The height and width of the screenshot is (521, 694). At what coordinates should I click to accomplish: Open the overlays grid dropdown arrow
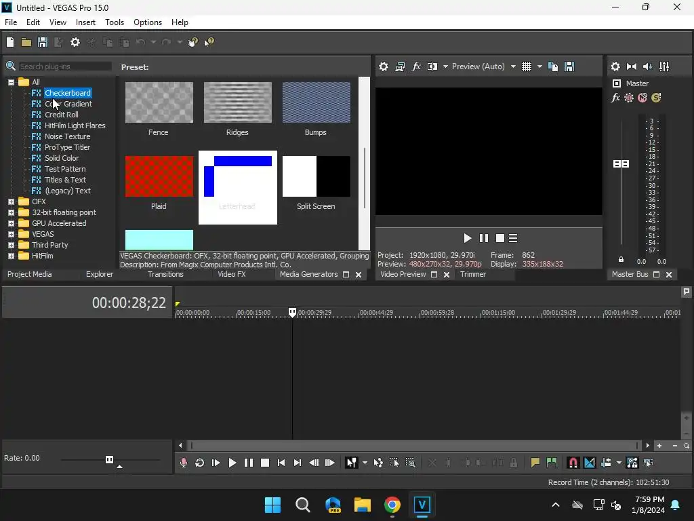[x=539, y=66]
